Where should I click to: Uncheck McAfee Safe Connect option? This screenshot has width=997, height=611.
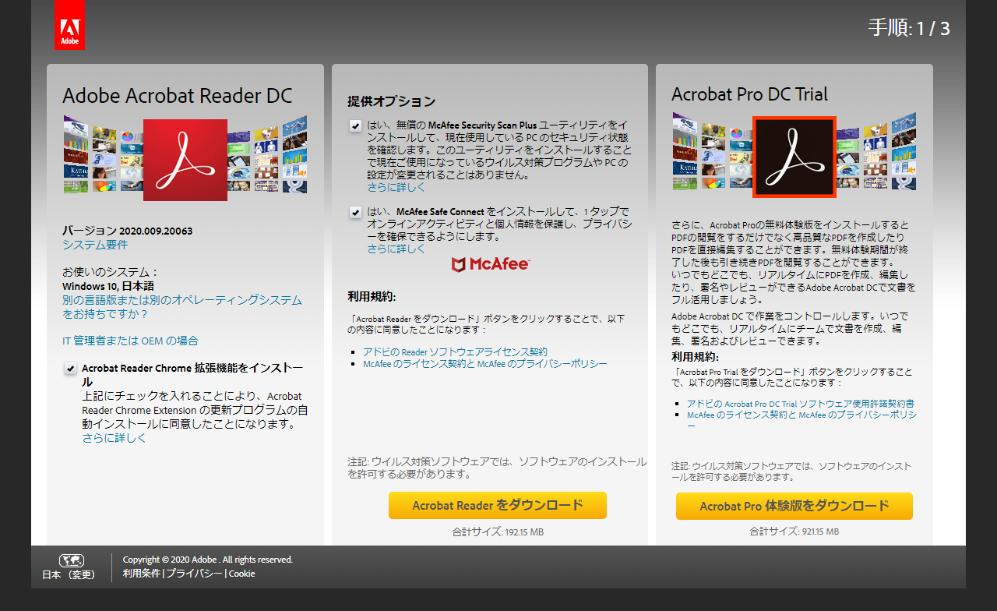355,212
